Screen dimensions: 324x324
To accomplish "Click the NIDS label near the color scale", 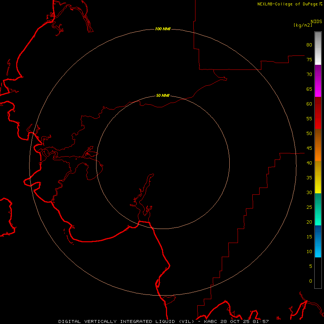I will click(316, 21).
